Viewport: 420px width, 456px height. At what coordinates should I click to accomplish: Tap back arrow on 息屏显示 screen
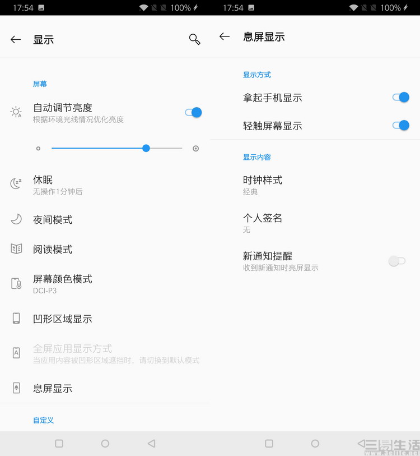(x=225, y=36)
